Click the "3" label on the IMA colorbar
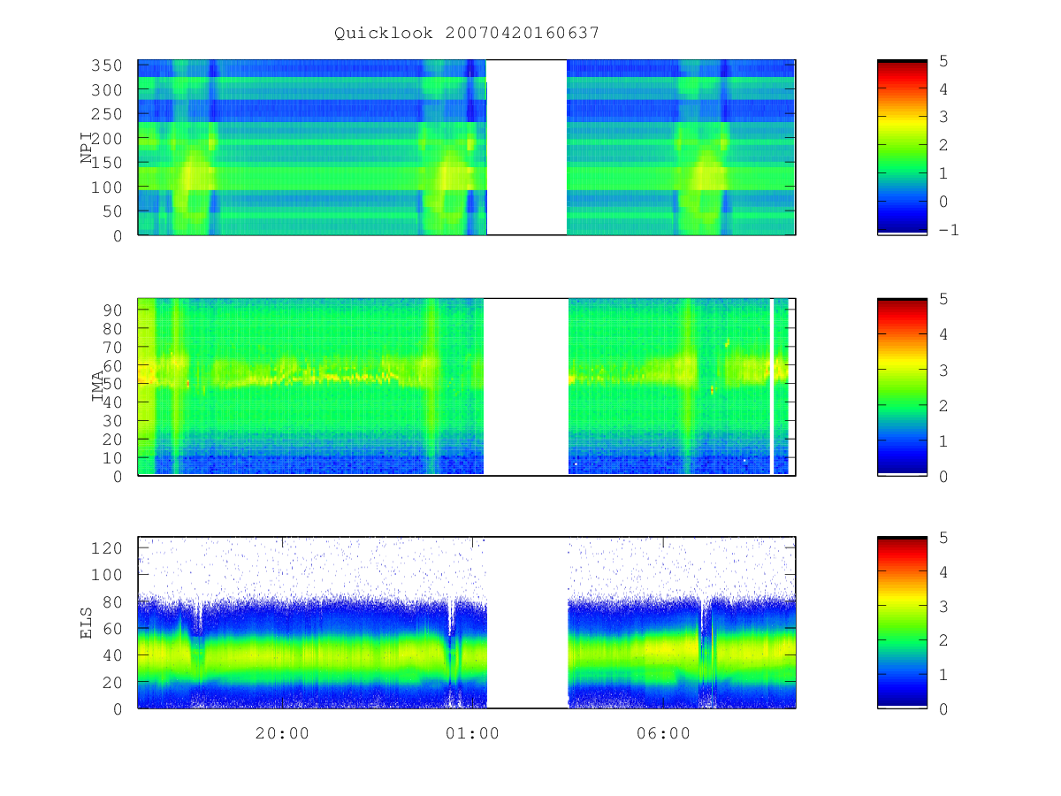1061x796 pixels. pos(943,370)
